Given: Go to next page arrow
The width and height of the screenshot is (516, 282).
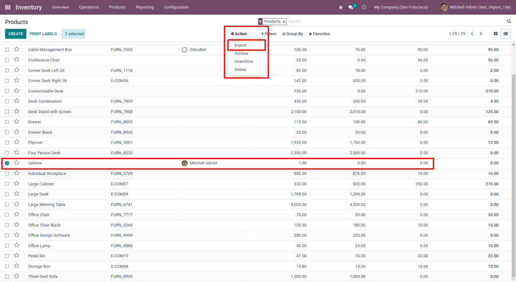Looking at the screenshot, I should (x=481, y=34).
